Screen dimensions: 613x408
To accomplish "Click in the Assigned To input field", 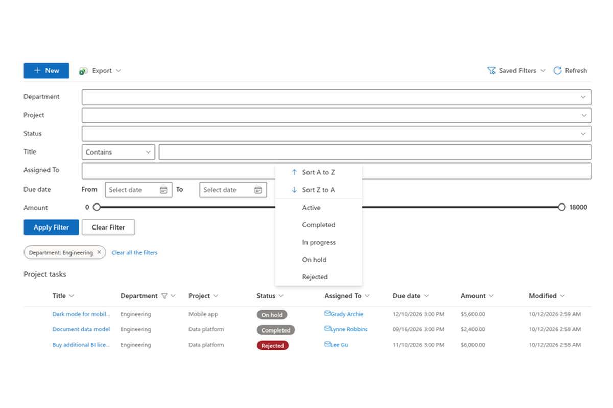I will 336,171.
